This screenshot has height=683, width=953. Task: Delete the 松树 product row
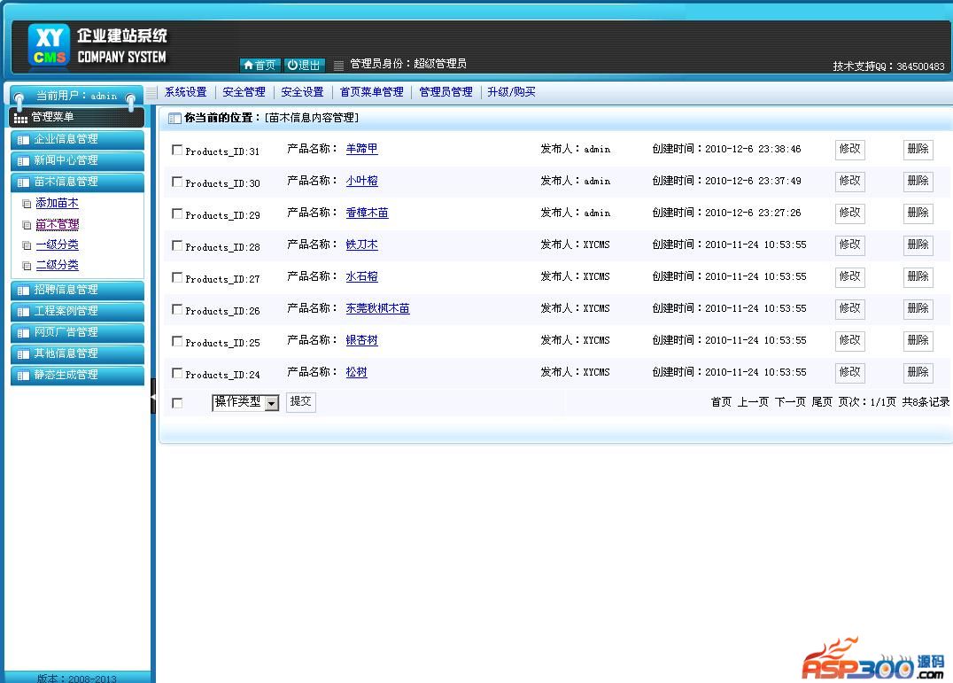918,372
